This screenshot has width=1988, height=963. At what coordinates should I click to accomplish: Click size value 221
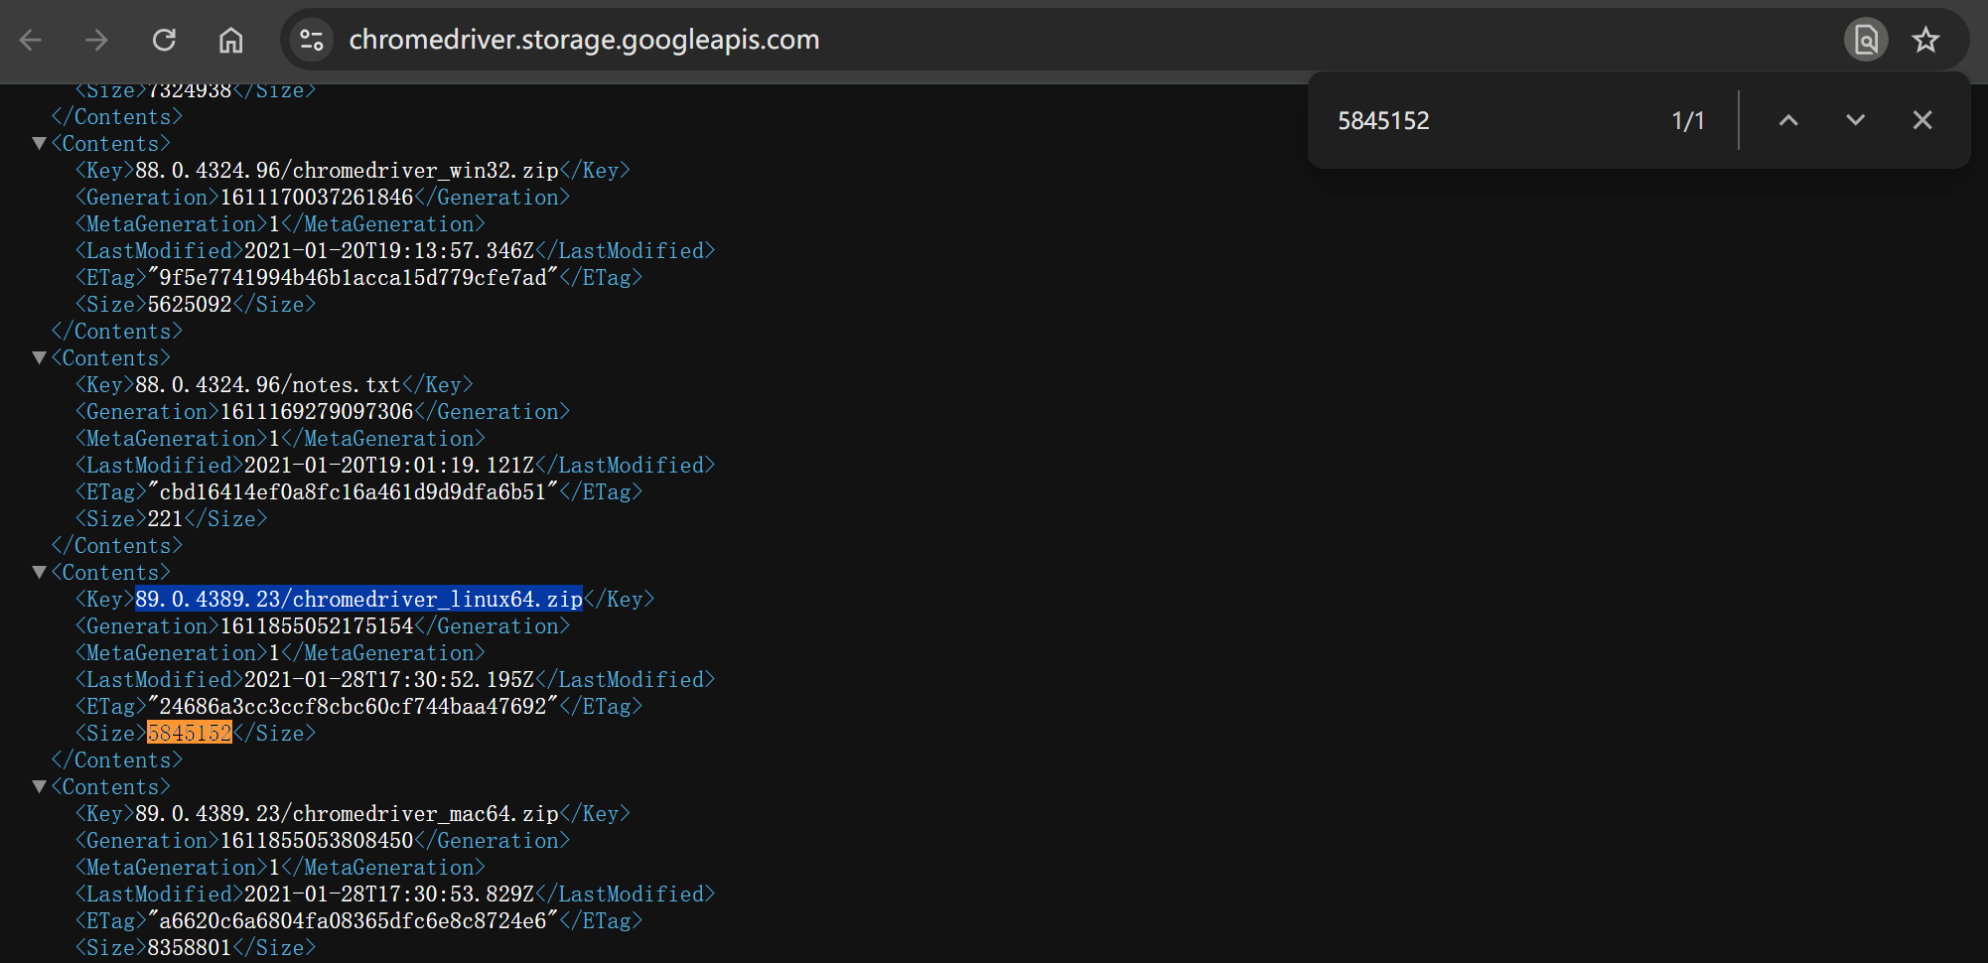[x=166, y=519]
